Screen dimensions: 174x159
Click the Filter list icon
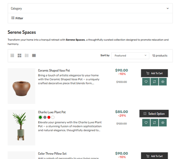pos(13,18)
